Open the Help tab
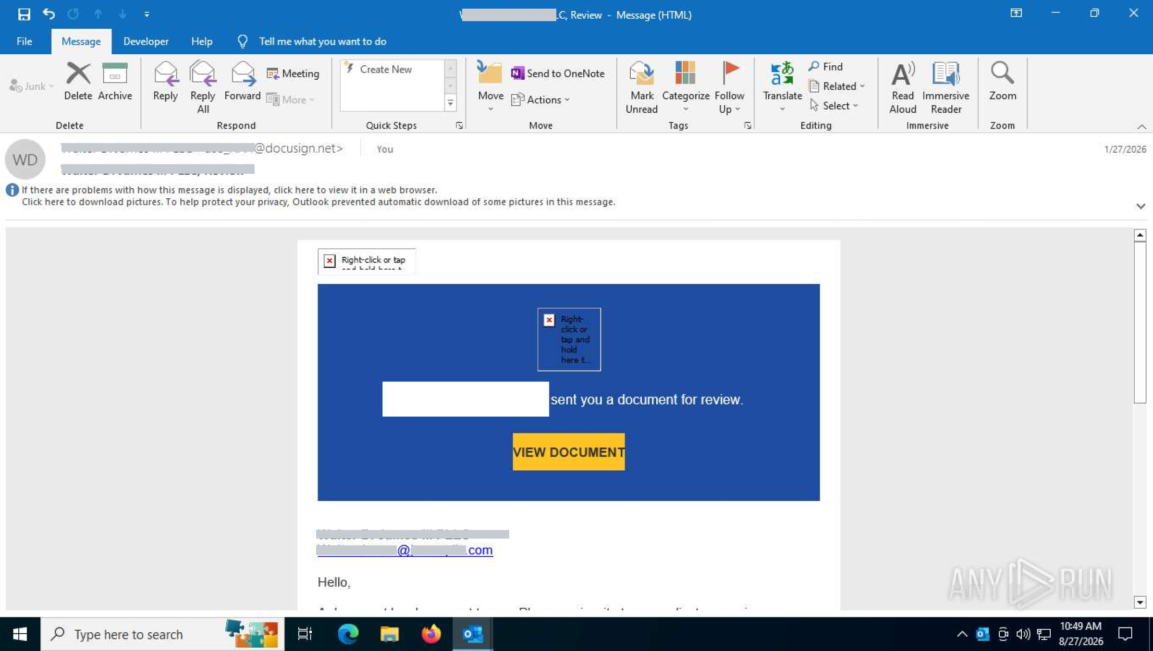The height and width of the screenshot is (651, 1153). point(202,41)
